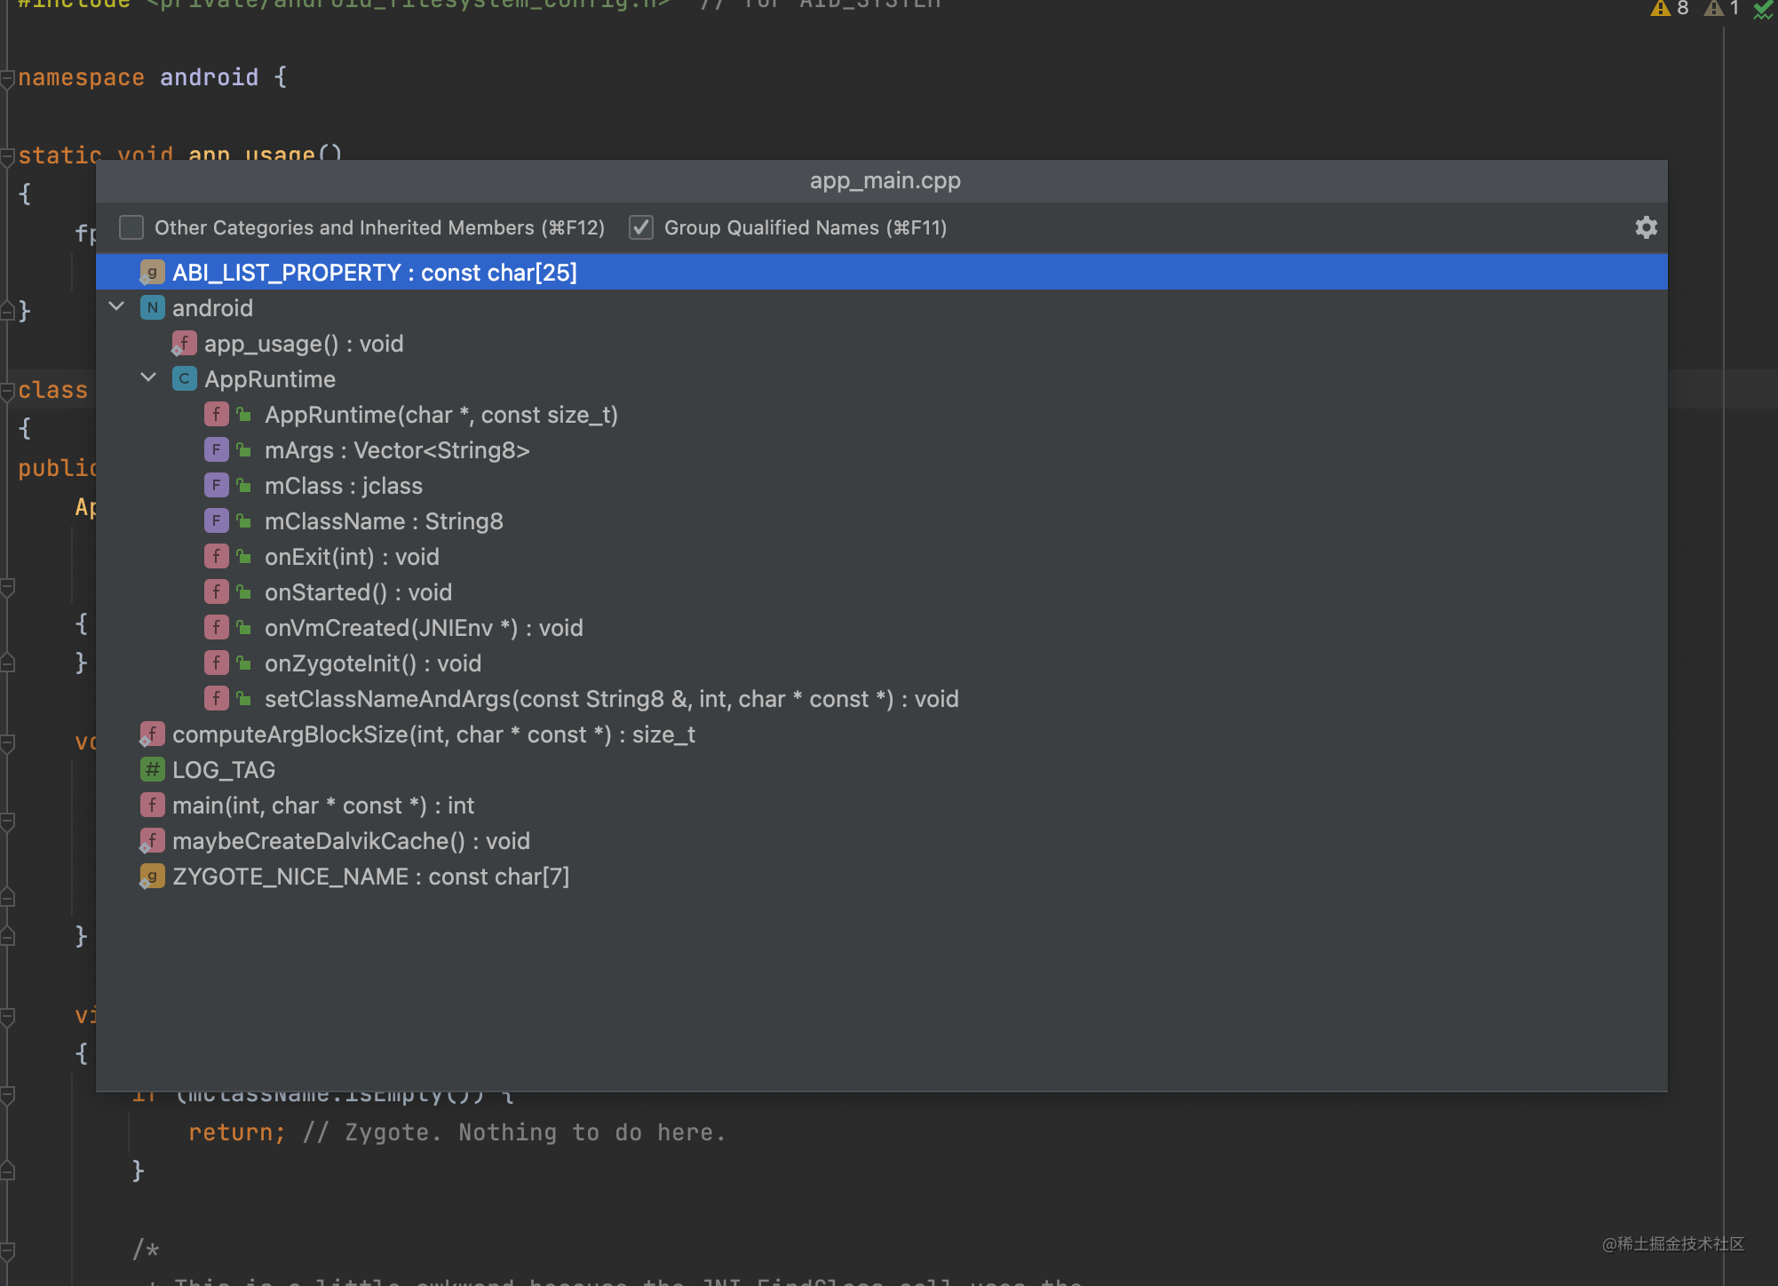The height and width of the screenshot is (1286, 1778).
Task: Select 'ZYGOTE_NICE_NAME : const char[7]' row
Action: tap(881, 877)
